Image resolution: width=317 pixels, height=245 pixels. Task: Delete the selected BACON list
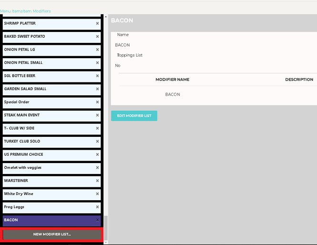[97, 220]
